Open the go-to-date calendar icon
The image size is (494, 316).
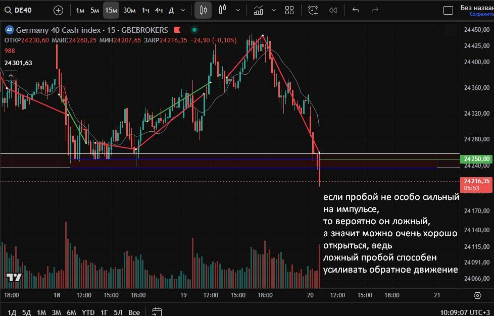[157, 312]
